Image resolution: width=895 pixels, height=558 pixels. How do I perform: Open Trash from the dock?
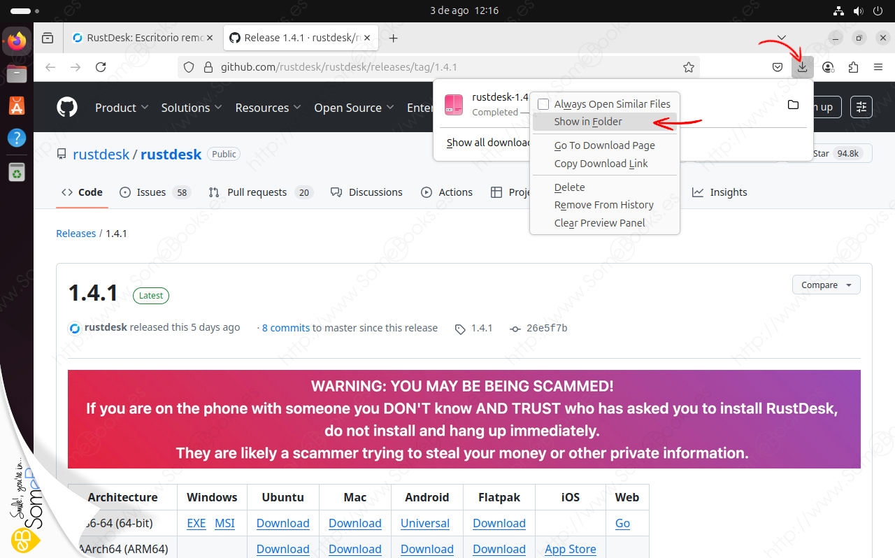pyautogui.click(x=17, y=171)
